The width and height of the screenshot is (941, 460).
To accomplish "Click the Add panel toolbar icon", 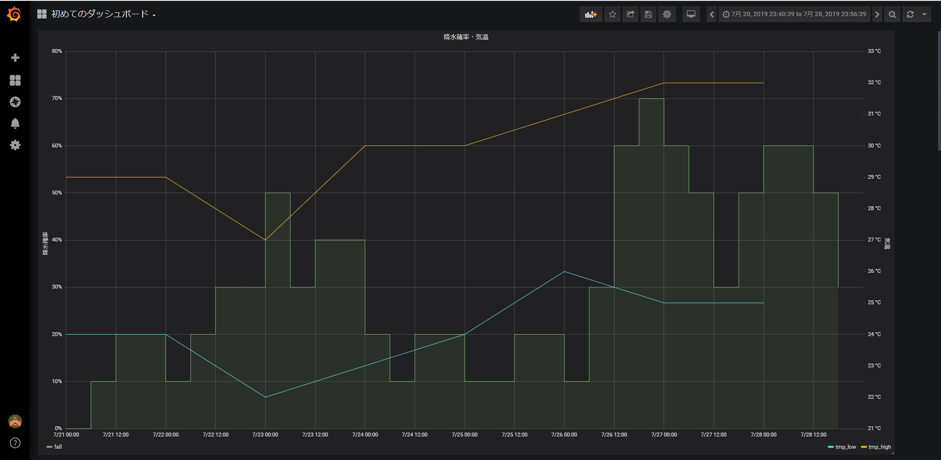I will click(x=591, y=14).
